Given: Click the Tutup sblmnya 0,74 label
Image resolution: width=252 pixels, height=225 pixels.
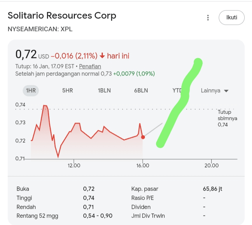Looking at the screenshot, I should coord(227,118).
